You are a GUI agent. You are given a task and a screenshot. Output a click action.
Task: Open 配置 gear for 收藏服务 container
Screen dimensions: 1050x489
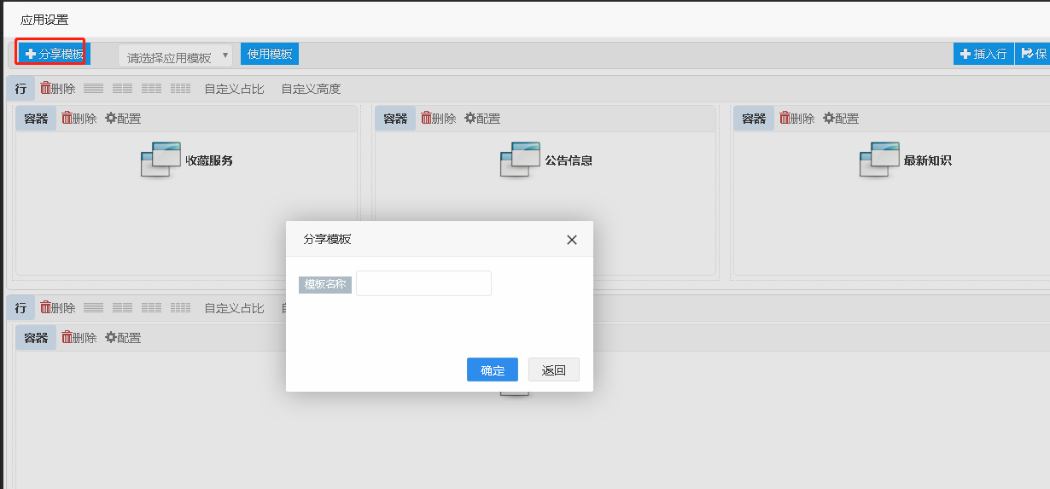click(x=123, y=119)
